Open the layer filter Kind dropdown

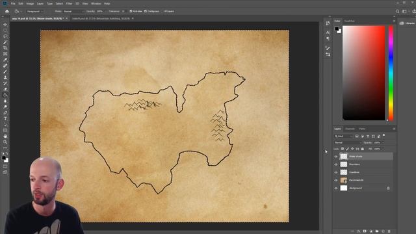point(343,136)
